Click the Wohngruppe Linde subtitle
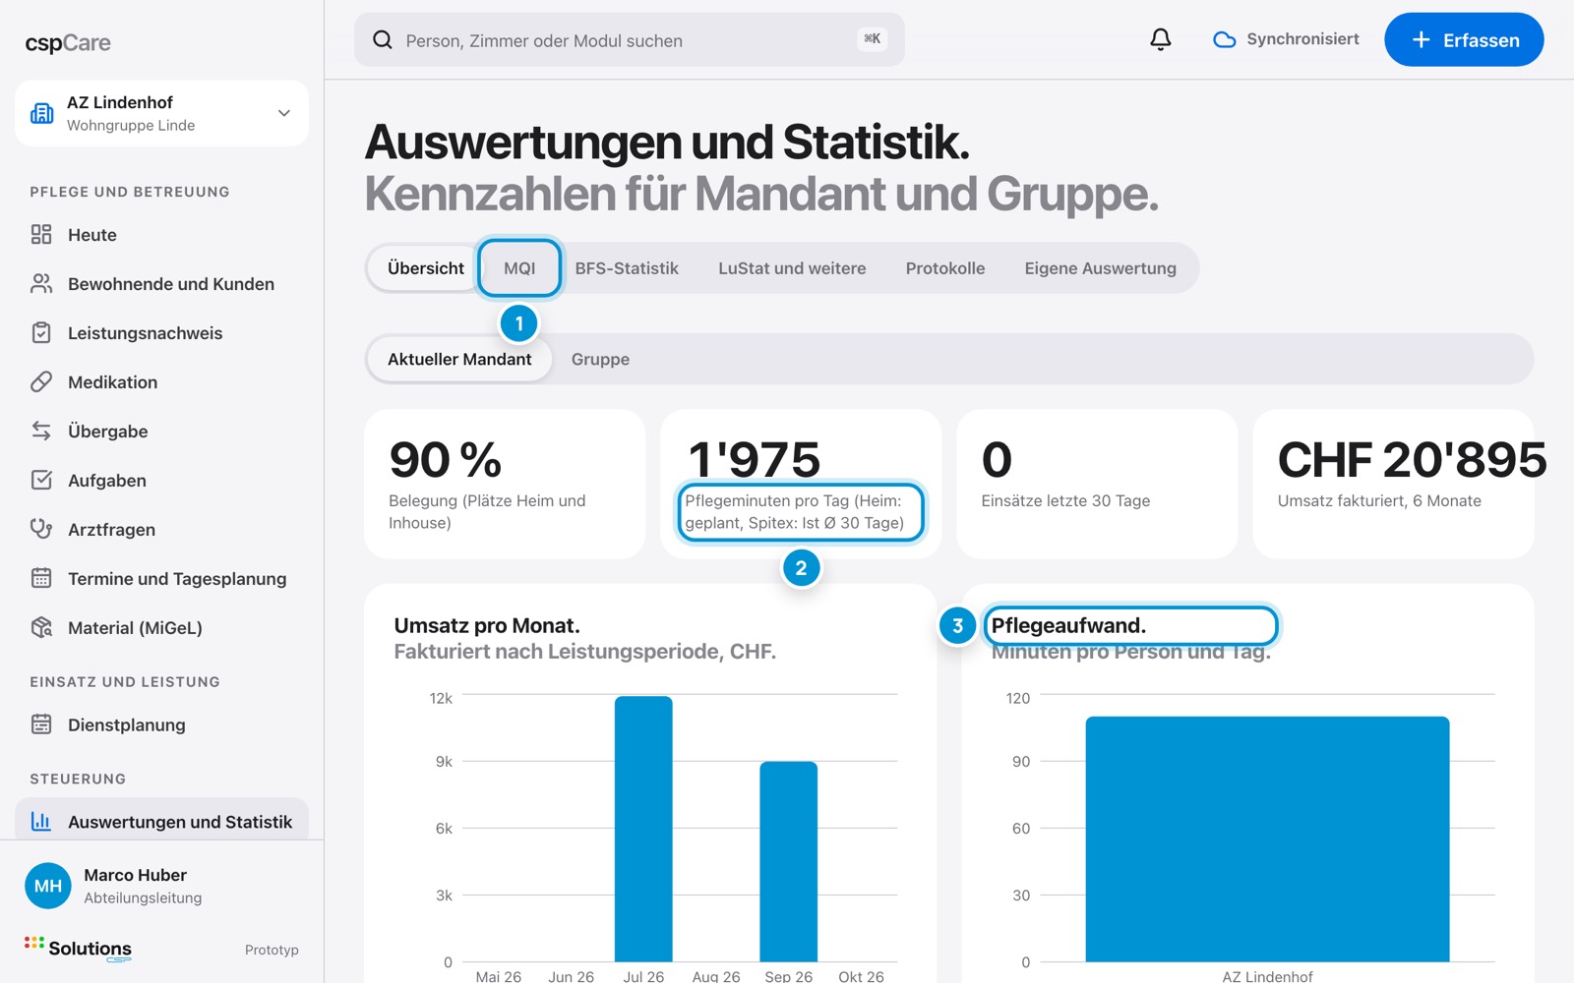Viewport: 1574px width, 983px height. (x=131, y=125)
